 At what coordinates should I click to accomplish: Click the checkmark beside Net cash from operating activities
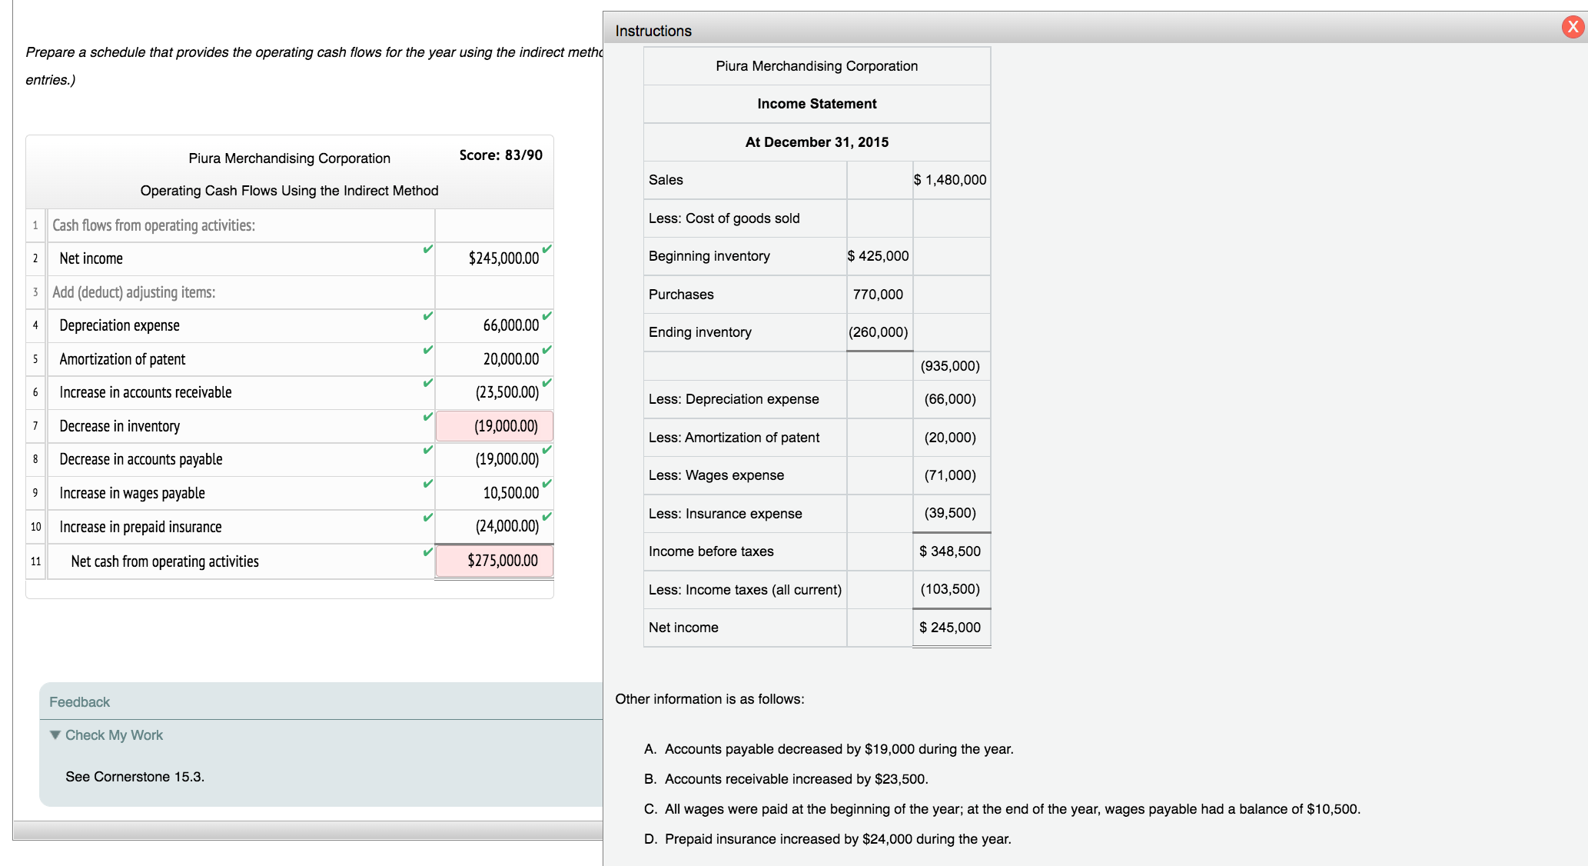pos(427,551)
